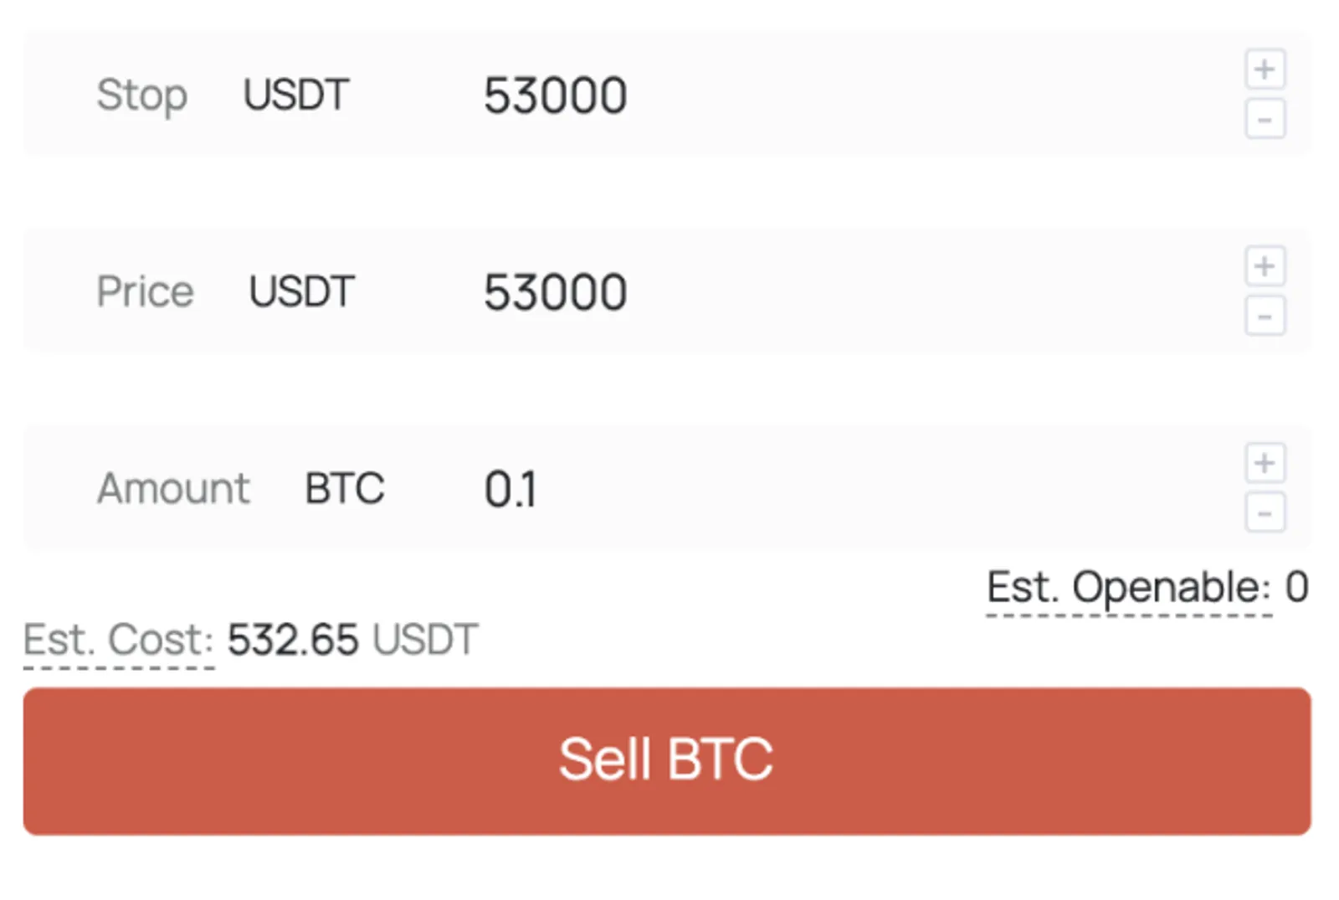Click the USDT unit in Stop row
The image size is (1339, 900).
point(295,95)
